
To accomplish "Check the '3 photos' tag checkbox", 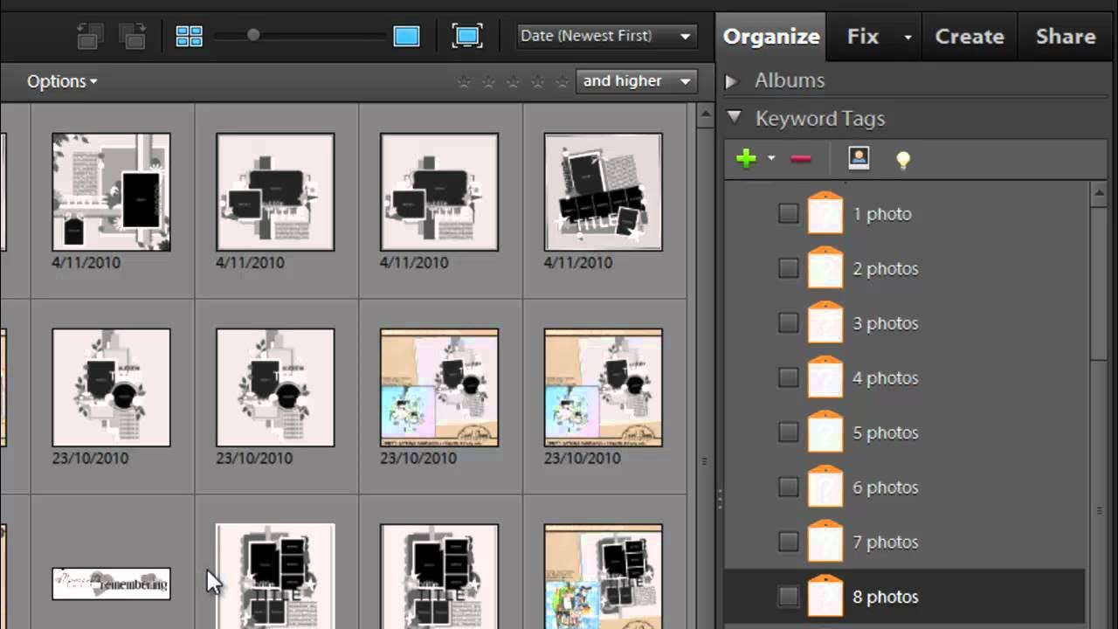I will 788,323.
